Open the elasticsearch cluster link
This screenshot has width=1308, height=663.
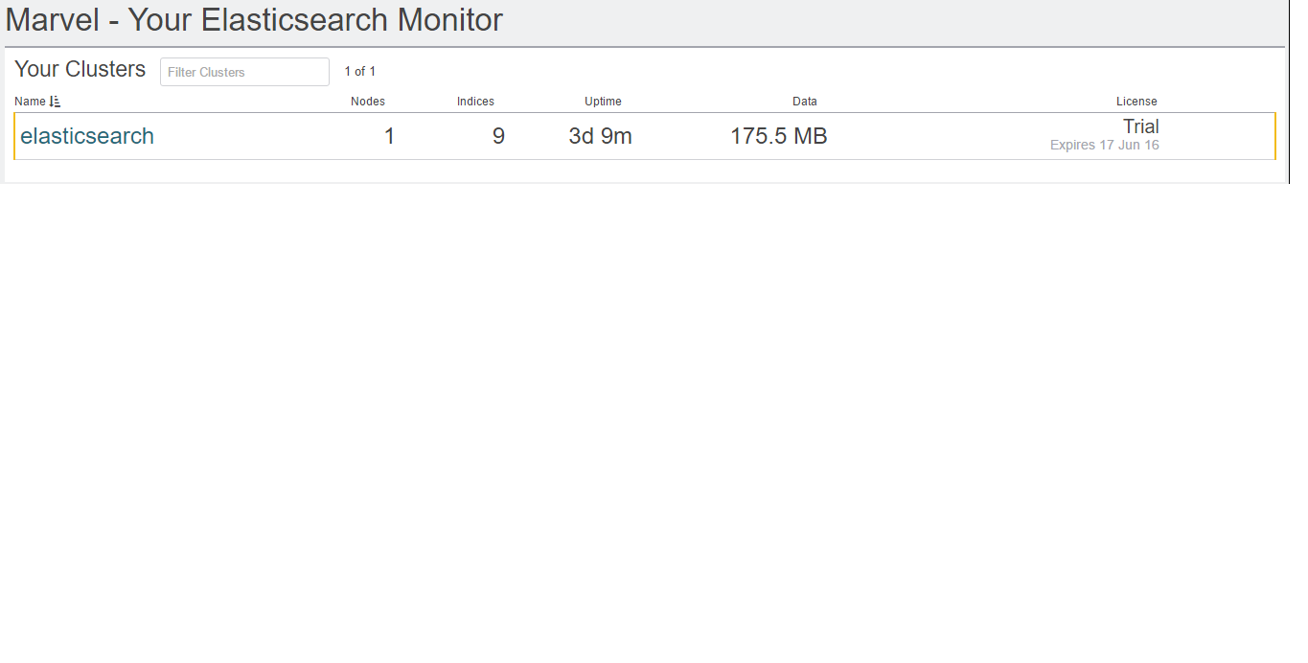click(x=87, y=136)
